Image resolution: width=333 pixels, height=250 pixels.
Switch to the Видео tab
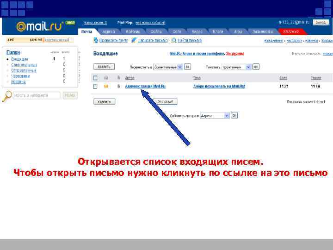[197, 31]
